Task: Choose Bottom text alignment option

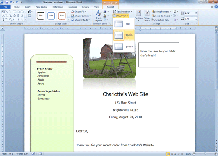Action: 124,47
